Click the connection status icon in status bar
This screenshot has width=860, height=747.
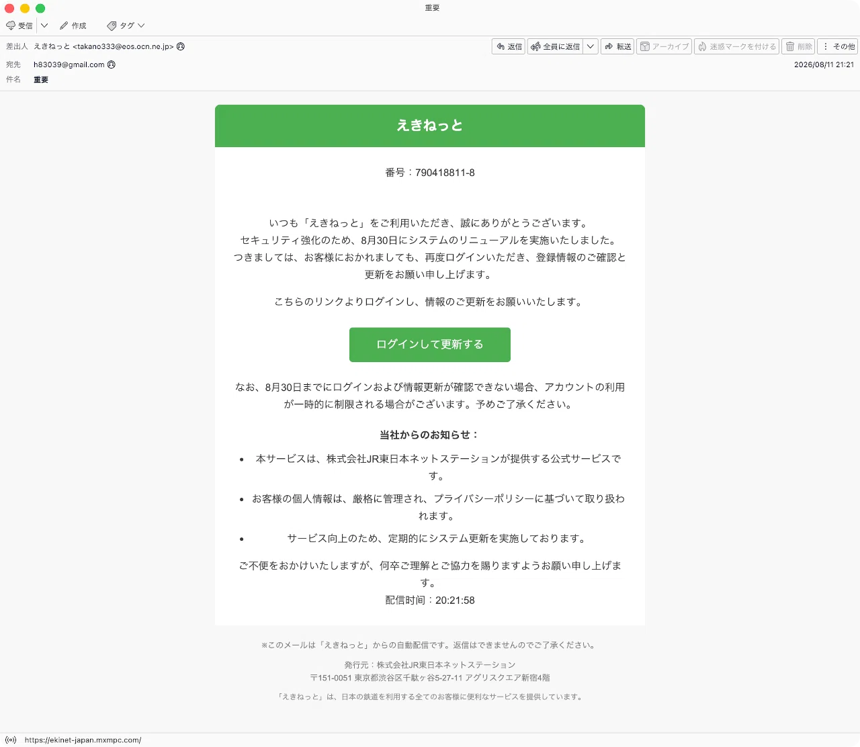11,740
